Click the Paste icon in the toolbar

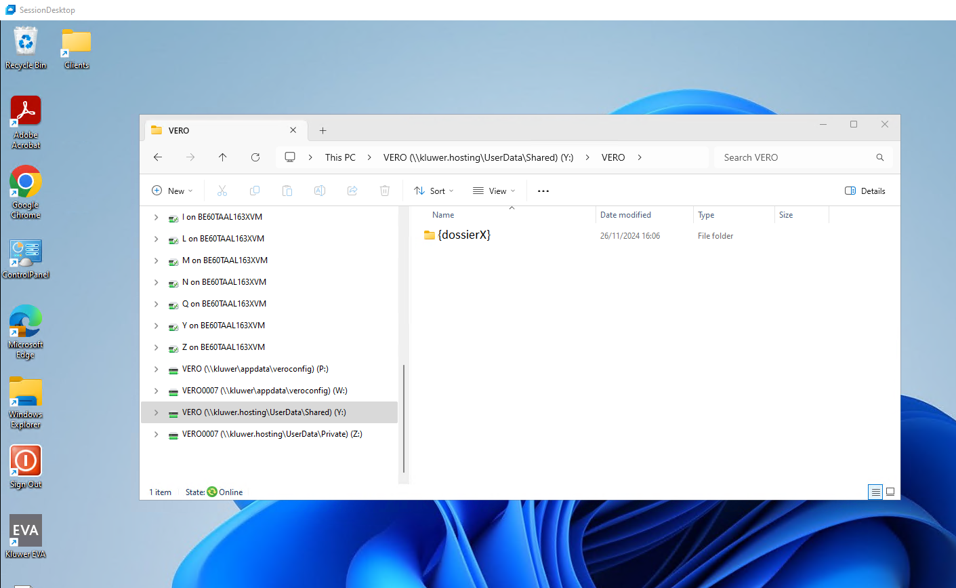[287, 191]
